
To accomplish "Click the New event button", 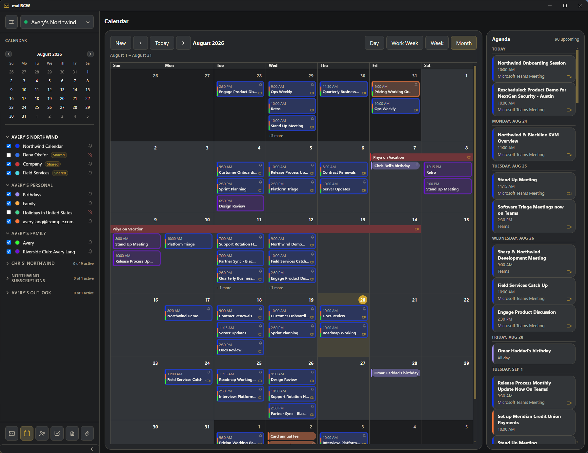I will coord(121,43).
